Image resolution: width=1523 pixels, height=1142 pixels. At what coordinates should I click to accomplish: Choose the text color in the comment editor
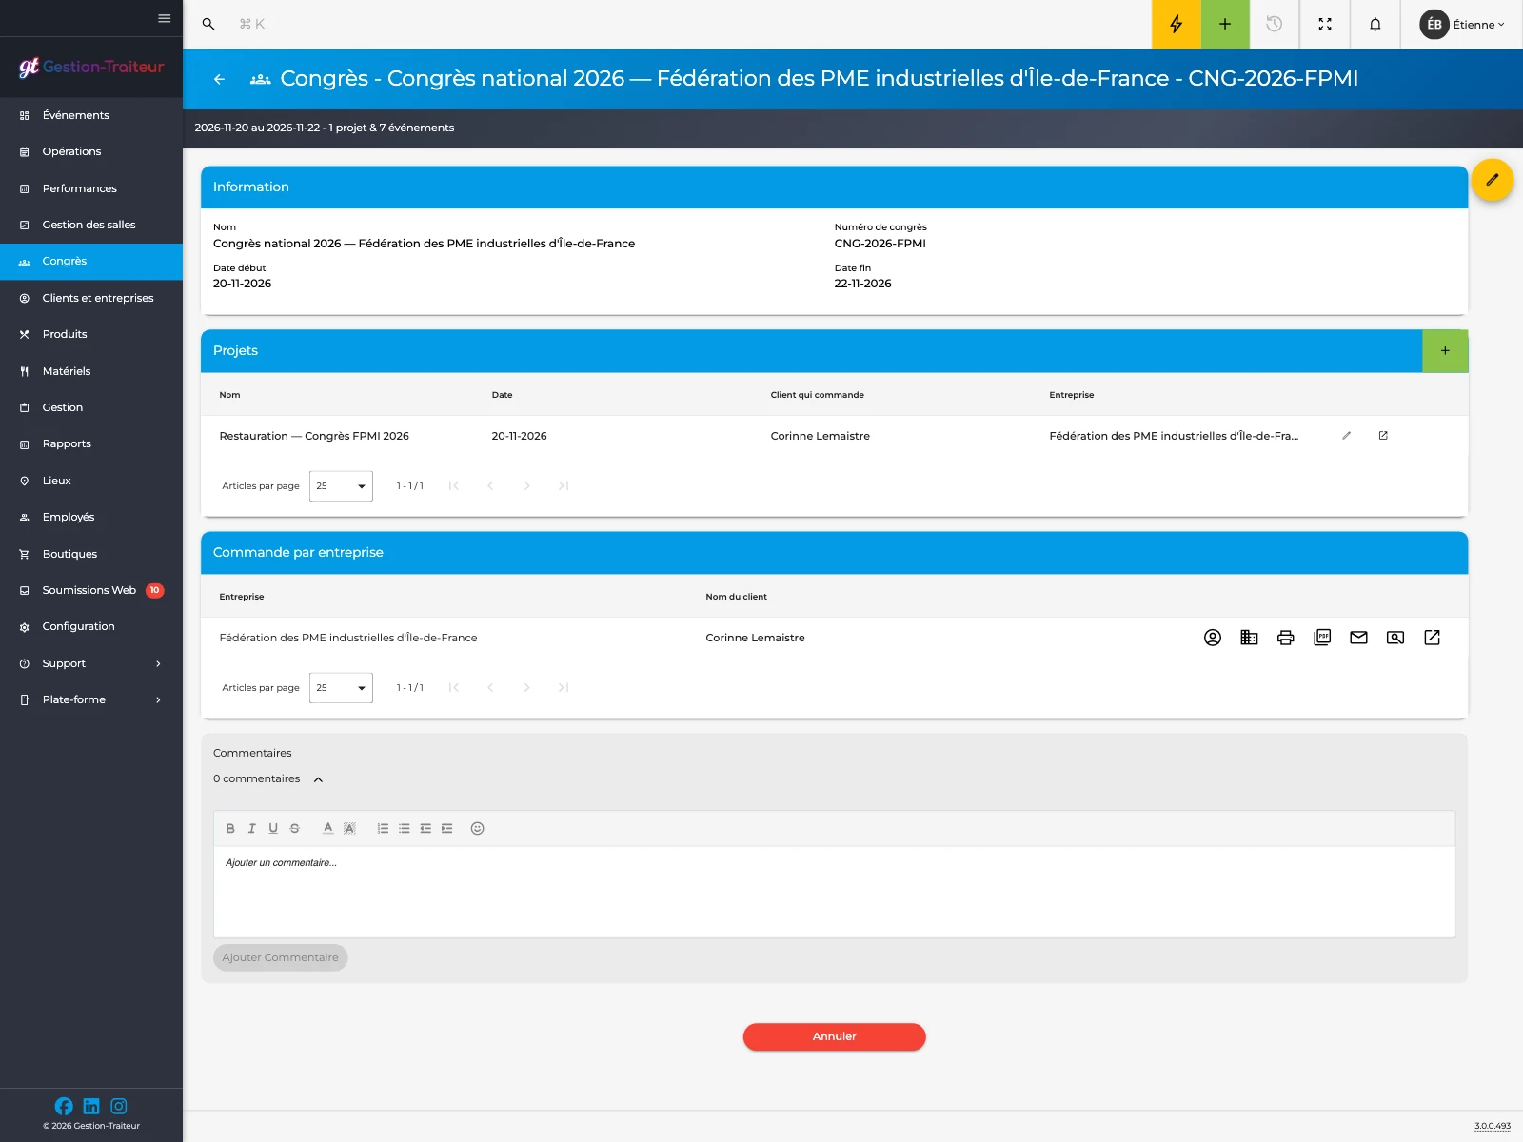coord(328,829)
